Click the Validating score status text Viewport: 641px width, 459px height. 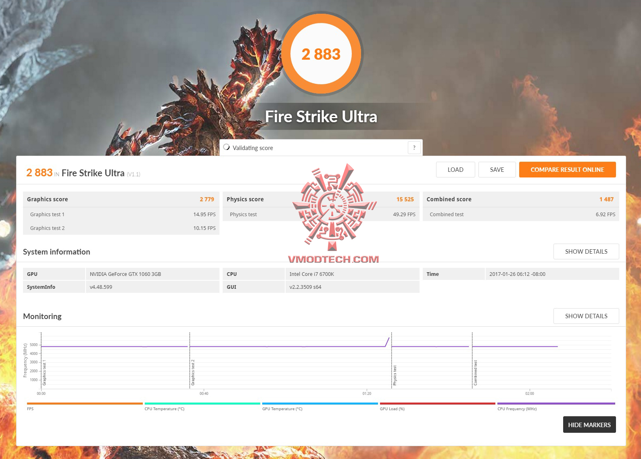click(x=253, y=148)
